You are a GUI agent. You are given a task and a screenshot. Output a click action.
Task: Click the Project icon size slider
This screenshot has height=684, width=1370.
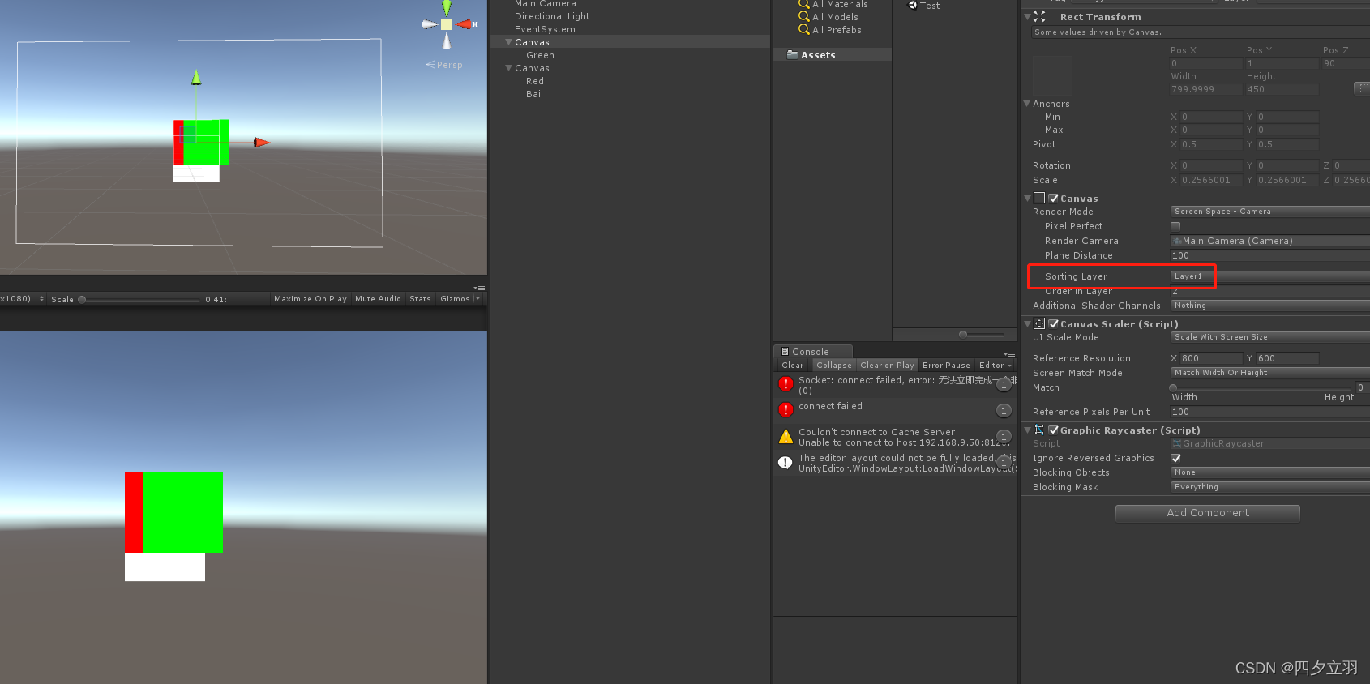pos(982,334)
